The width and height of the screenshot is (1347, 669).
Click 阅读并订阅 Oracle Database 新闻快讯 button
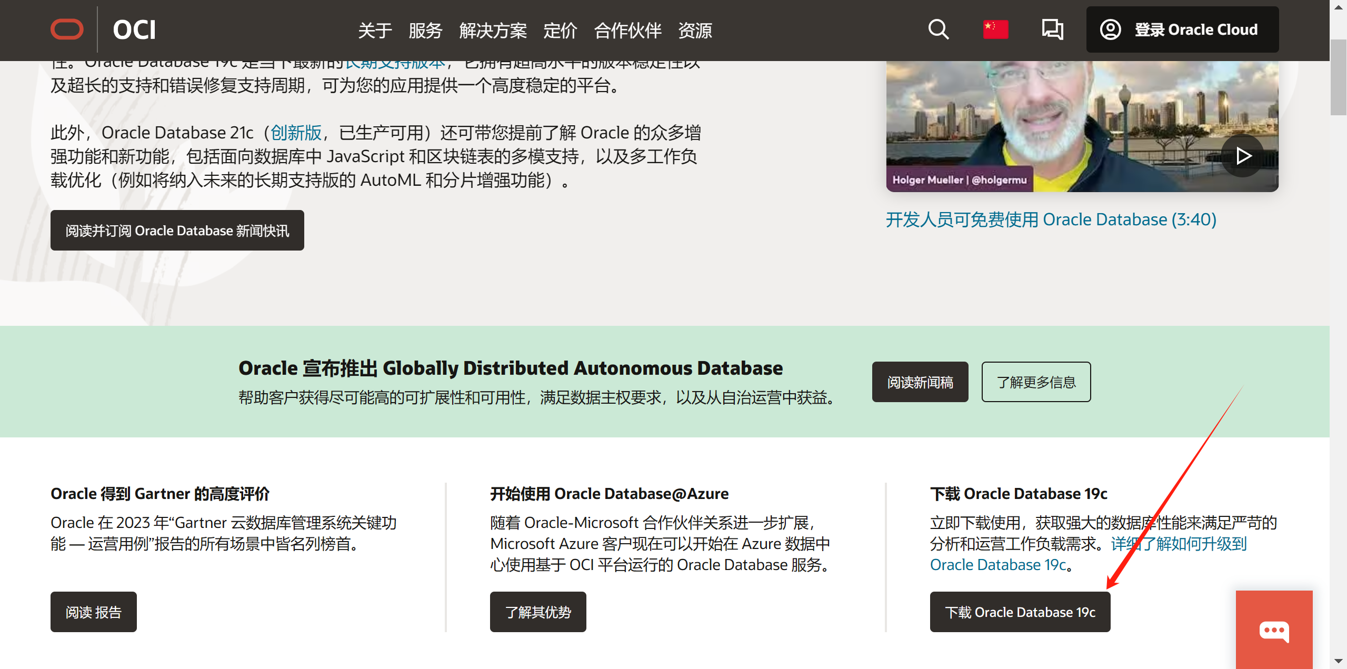(177, 231)
